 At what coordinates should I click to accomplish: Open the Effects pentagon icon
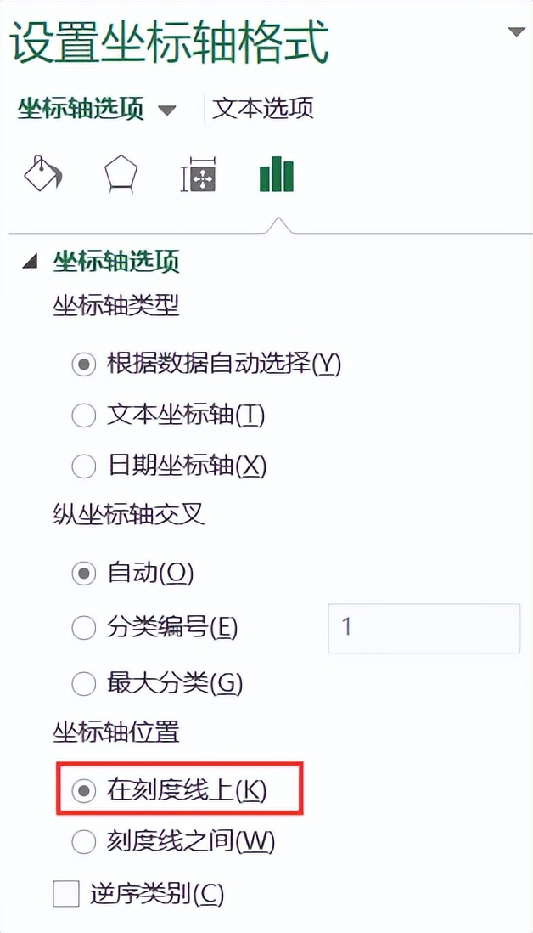(121, 174)
